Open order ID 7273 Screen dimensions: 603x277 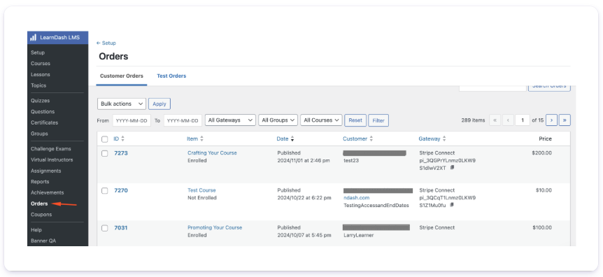tap(121, 153)
